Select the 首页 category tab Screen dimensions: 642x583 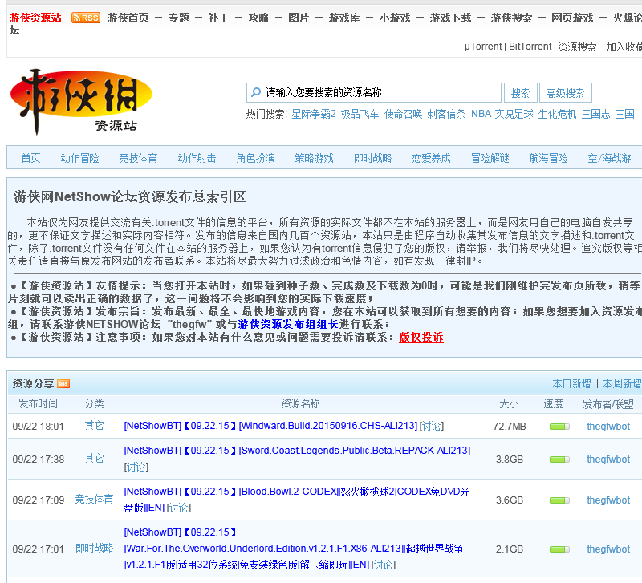(x=31, y=158)
